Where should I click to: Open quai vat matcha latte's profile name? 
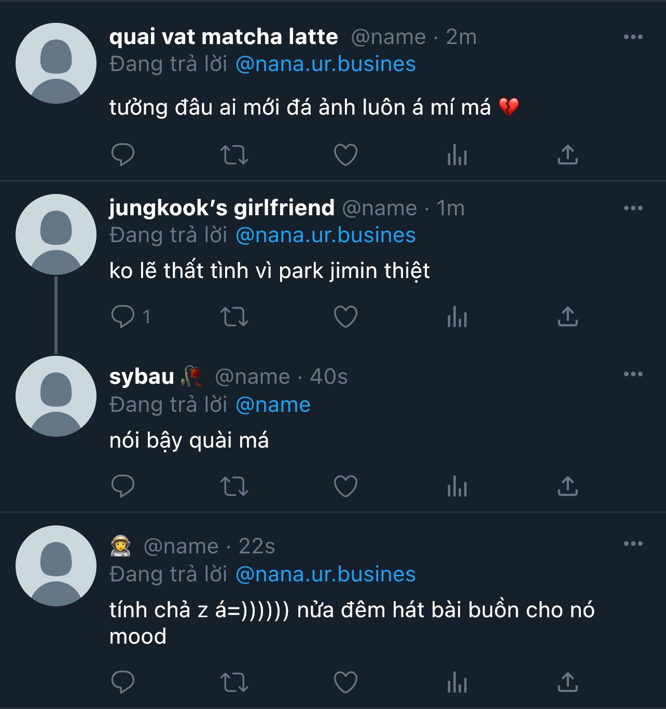point(224,37)
